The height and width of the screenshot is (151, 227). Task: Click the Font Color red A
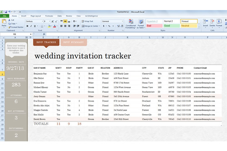tap(55, 26)
